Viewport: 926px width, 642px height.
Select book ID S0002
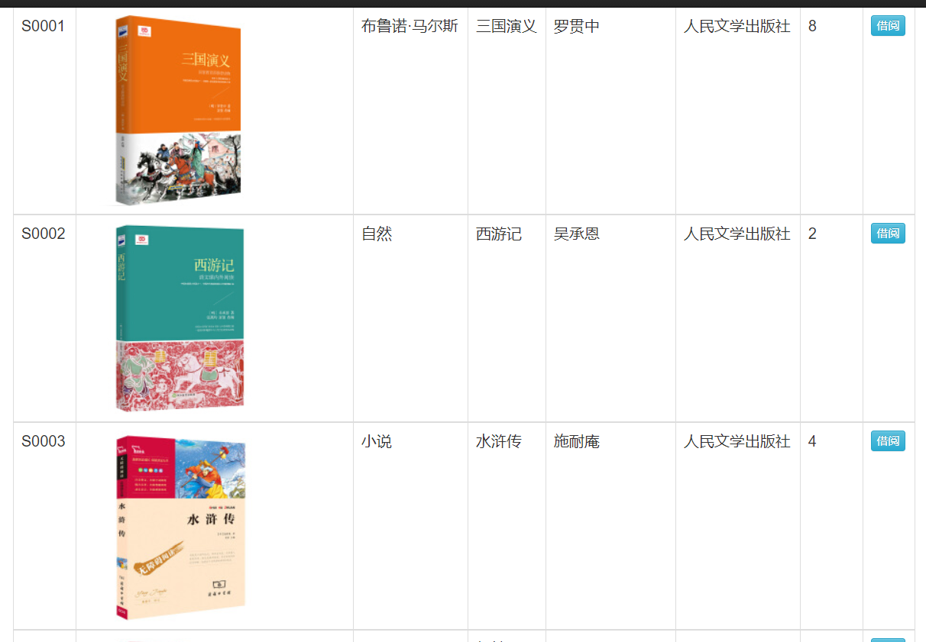coord(44,234)
